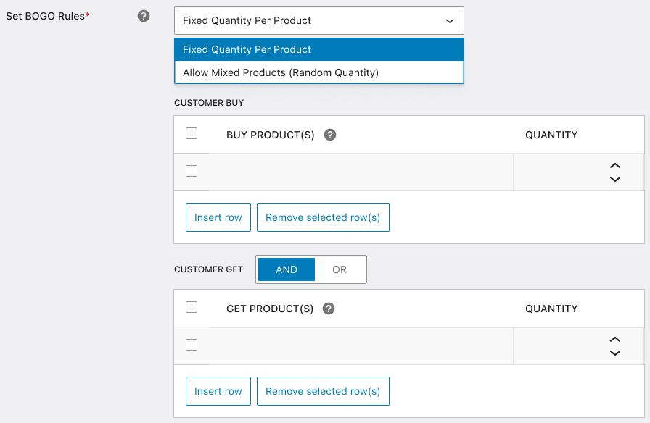Choose Fixed Quantity Per Product option
Viewport: 650px width, 423px height.
[318, 49]
